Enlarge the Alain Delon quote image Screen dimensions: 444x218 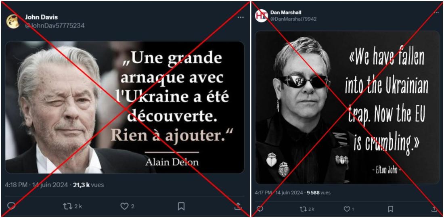click(x=125, y=107)
